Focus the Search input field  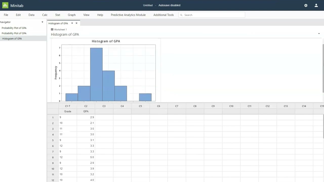[212, 15]
